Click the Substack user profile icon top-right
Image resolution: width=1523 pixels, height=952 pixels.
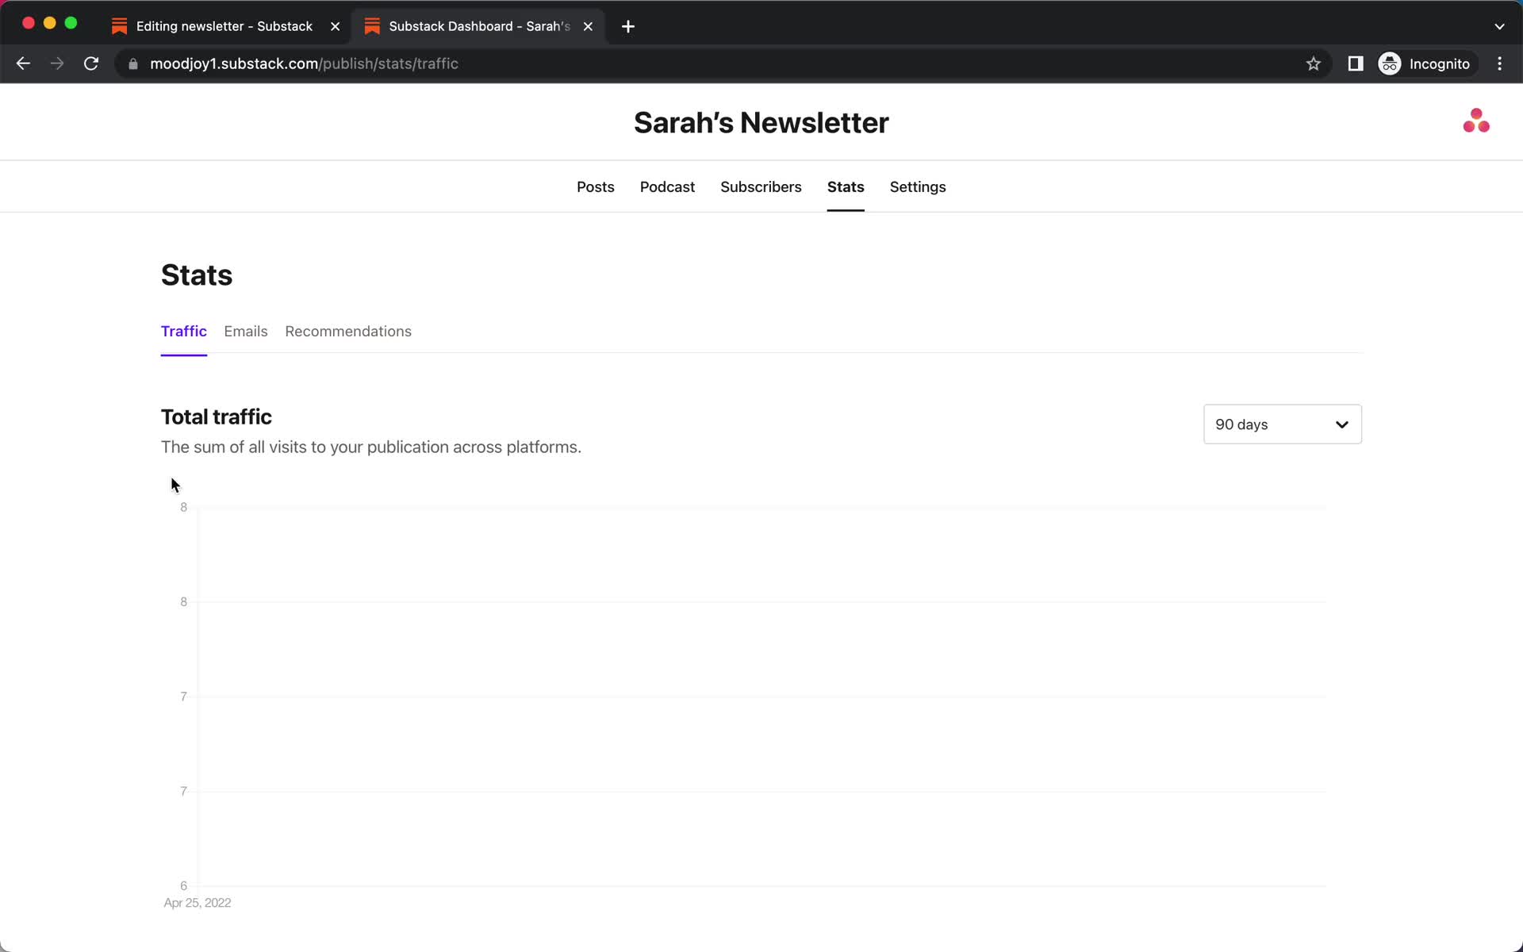pyautogui.click(x=1476, y=121)
